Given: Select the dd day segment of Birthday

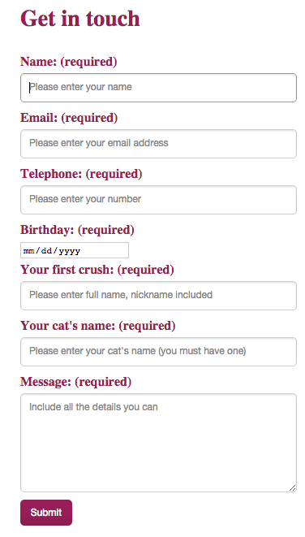Looking at the screenshot, I should pyautogui.click(x=46, y=251).
